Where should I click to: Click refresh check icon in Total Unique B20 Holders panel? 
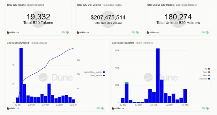[x=207, y=32]
